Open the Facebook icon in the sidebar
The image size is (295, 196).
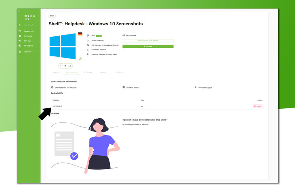click(x=26, y=16)
